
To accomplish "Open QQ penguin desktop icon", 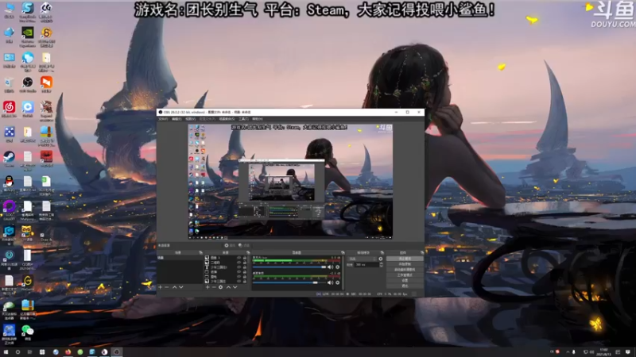I will pyautogui.click(x=9, y=183).
